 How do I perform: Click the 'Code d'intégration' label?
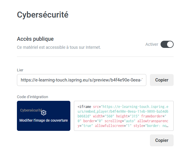coord(32,97)
